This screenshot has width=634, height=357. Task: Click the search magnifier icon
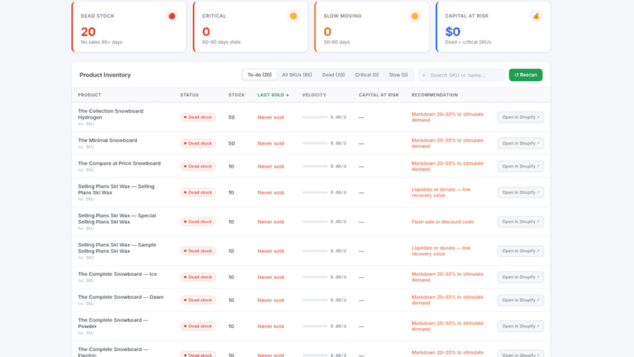point(423,75)
